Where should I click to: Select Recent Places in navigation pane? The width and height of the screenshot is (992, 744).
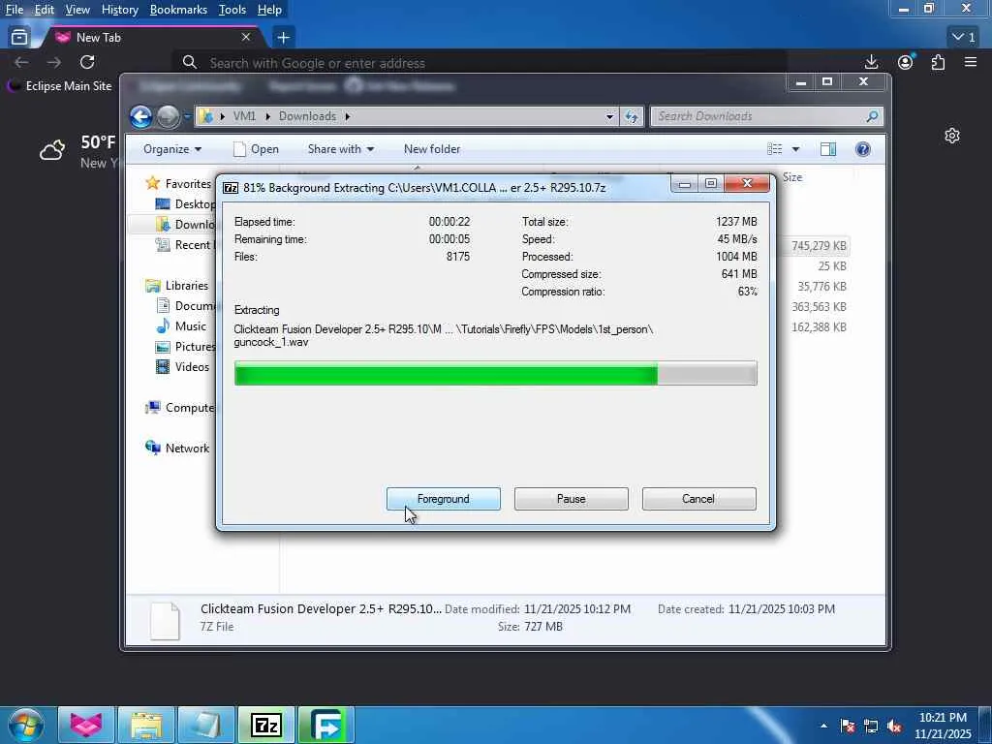click(x=185, y=245)
